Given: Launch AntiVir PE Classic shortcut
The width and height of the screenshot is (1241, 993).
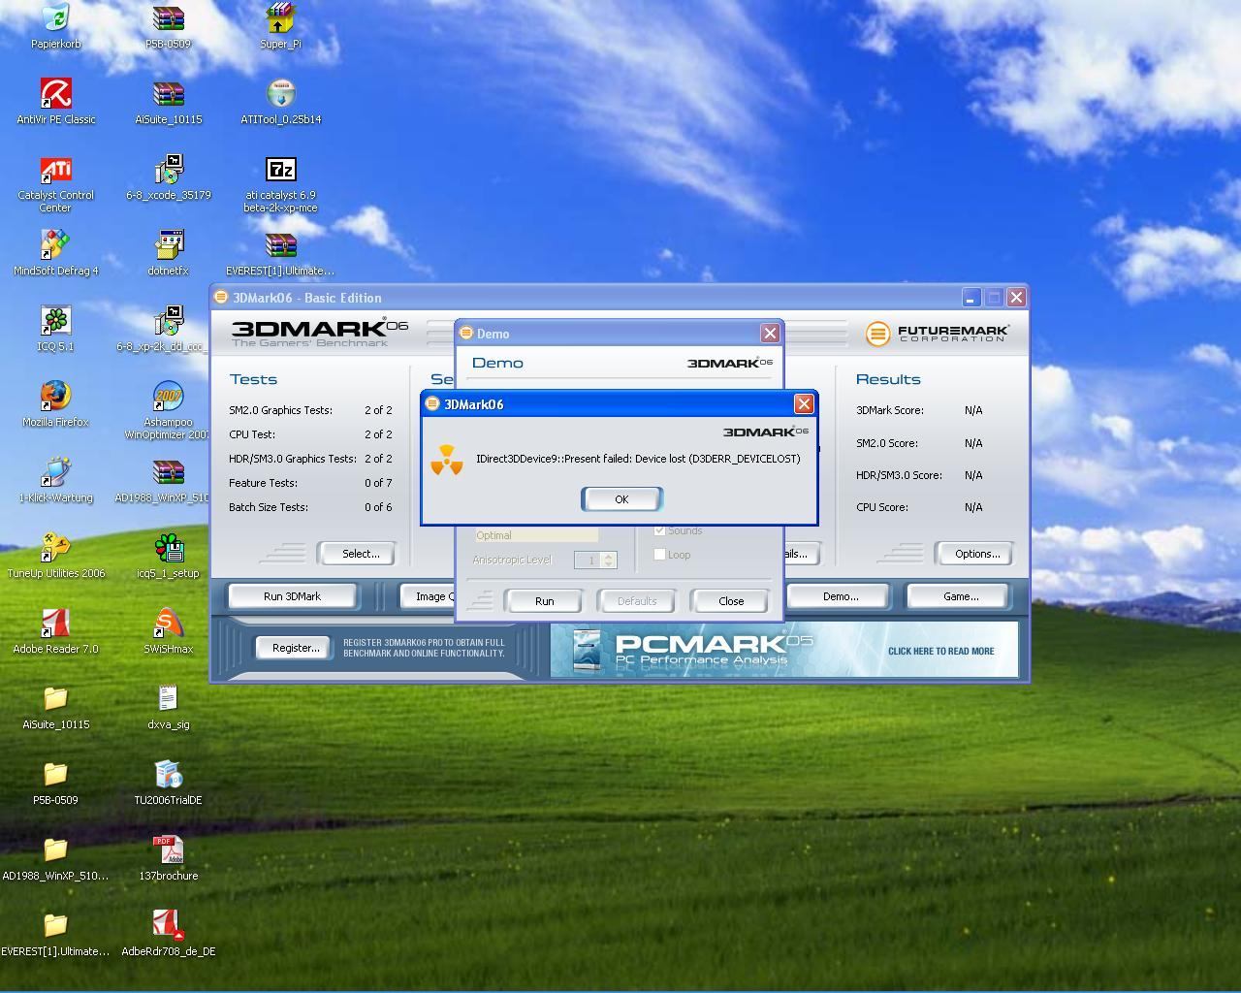Looking at the screenshot, I should pyautogui.click(x=56, y=94).
